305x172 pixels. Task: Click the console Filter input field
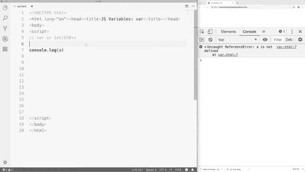[x=278, y=40]
